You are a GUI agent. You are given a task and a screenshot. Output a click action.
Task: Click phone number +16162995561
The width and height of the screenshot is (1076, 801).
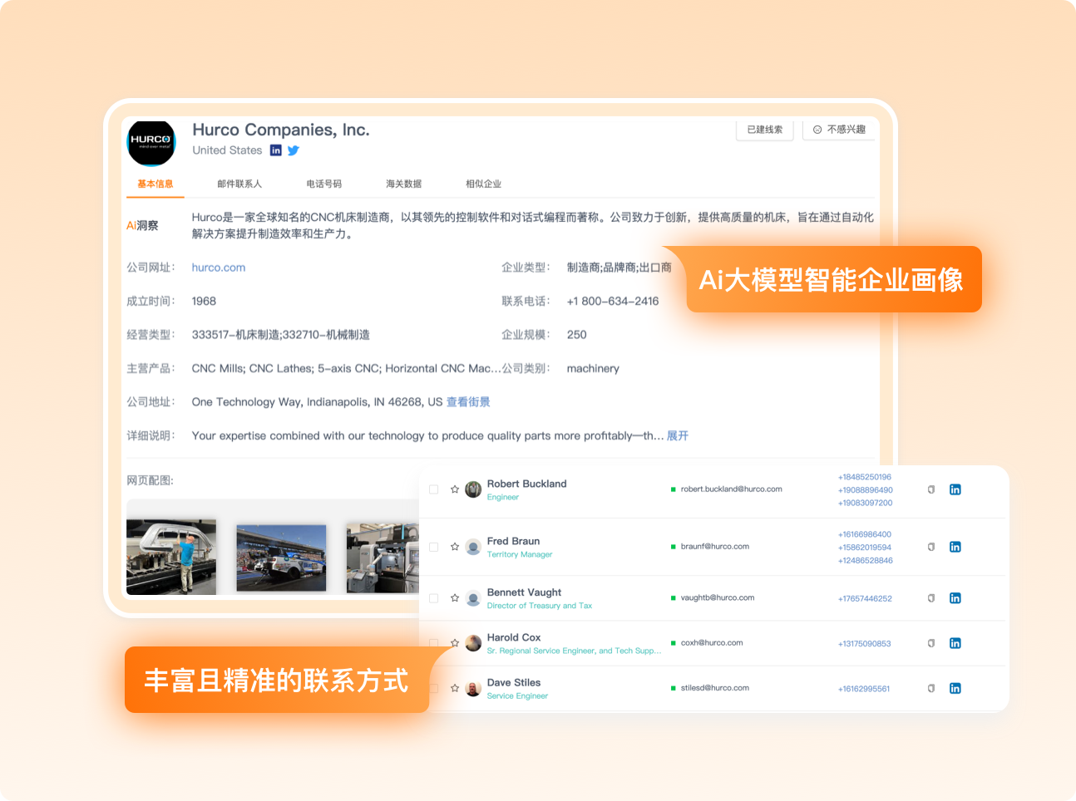point(864,689)
